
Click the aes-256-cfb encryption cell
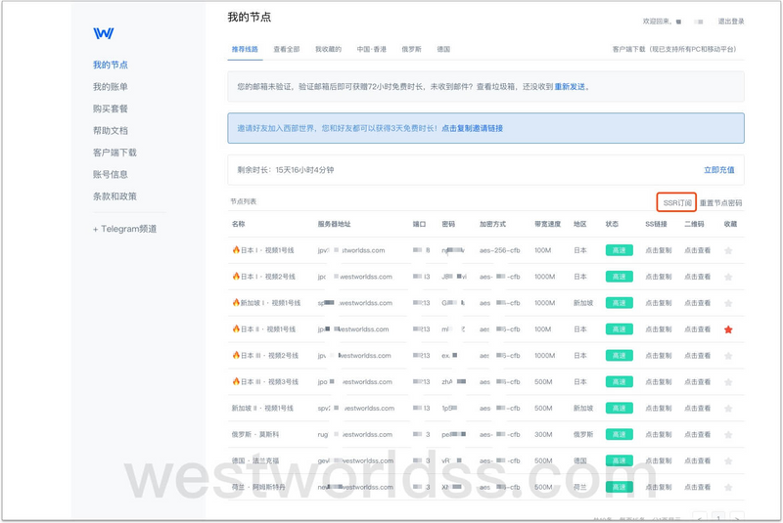tap(500, 250)
